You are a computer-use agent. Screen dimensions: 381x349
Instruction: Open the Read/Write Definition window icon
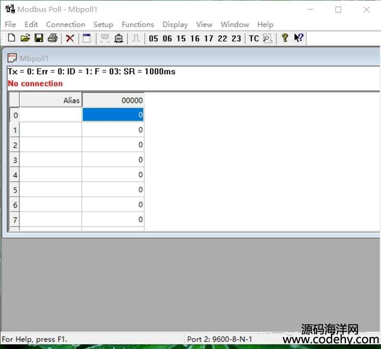coord(86,38)
